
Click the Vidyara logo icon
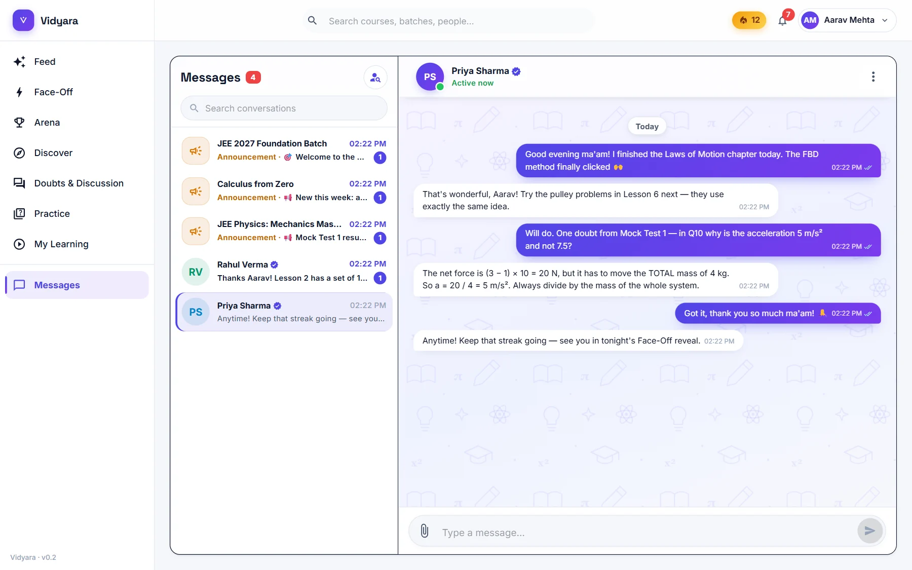tap(23, 20)
